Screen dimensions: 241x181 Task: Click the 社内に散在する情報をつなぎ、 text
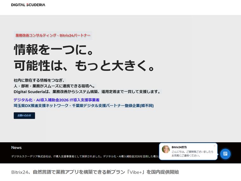tap(39, 80)
